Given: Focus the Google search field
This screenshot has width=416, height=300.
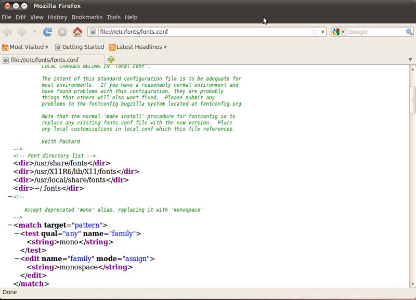Looking at the screenshot, I should point(376,32).
